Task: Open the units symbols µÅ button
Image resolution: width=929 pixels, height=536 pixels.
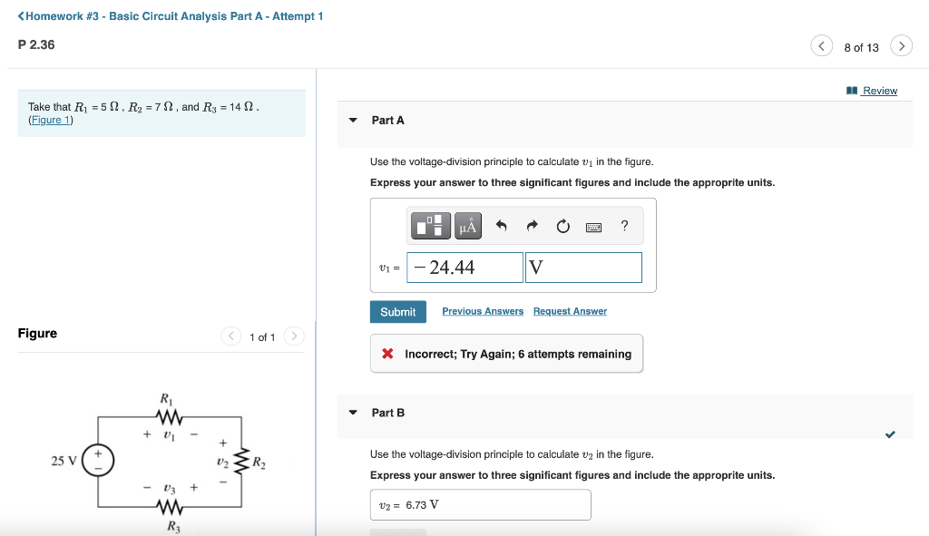Action: pyautogui.click(x=468, y=226)
